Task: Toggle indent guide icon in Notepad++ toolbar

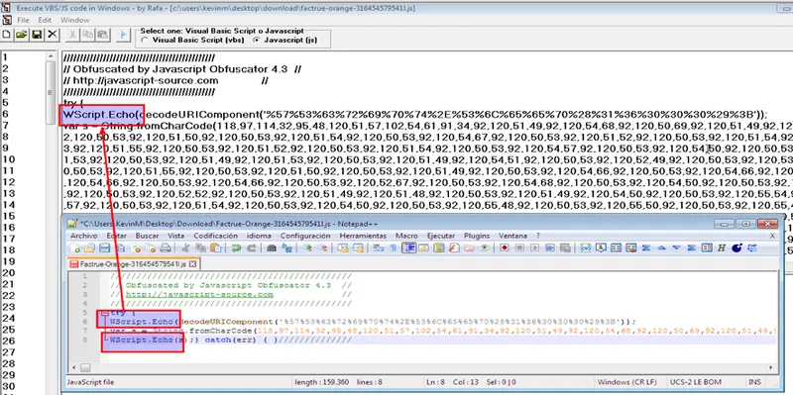Action: click(x=408, y=248)
